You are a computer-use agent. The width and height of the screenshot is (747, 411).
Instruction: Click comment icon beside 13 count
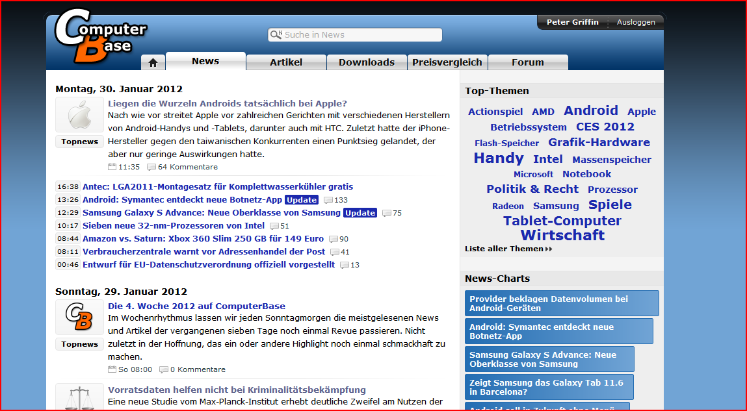tap(345, 265)
